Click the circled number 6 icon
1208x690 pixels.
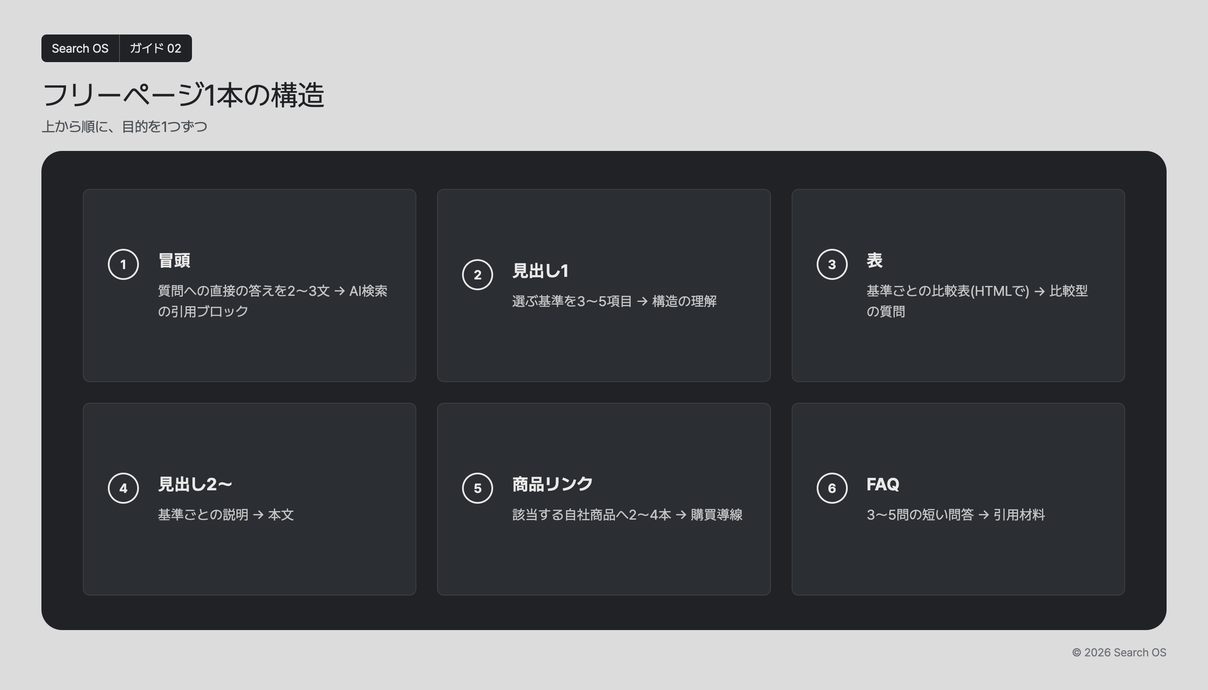(x=832, y=488)
